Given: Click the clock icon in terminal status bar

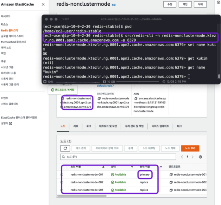Looking at the screenshot, I should point(164,82).
